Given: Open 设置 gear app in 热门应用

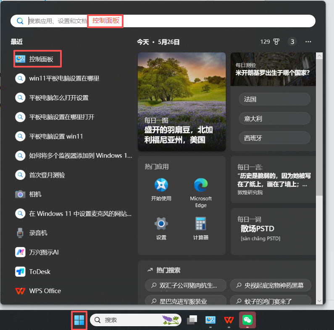Looking at the screenshot, I should [x=161, y=229].
